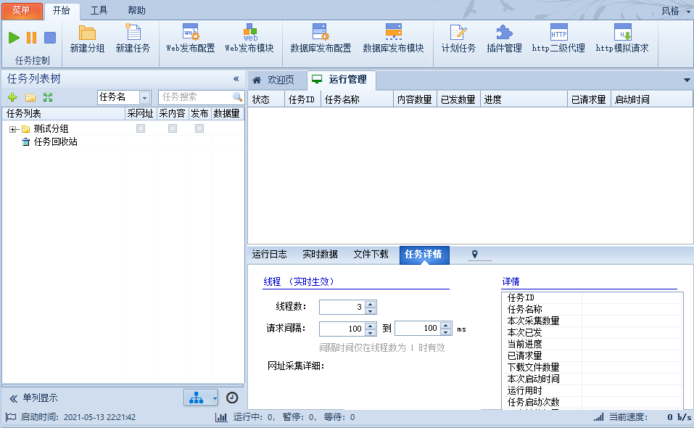This screenshot has width=694, height=428.
Task: Open the 任务名 search type dropdown
Action: click(x=144, y=97)
